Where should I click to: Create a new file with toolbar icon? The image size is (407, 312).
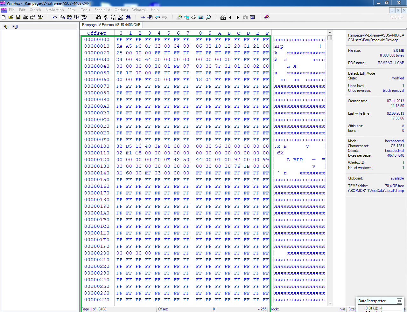[x=4, y=17]
